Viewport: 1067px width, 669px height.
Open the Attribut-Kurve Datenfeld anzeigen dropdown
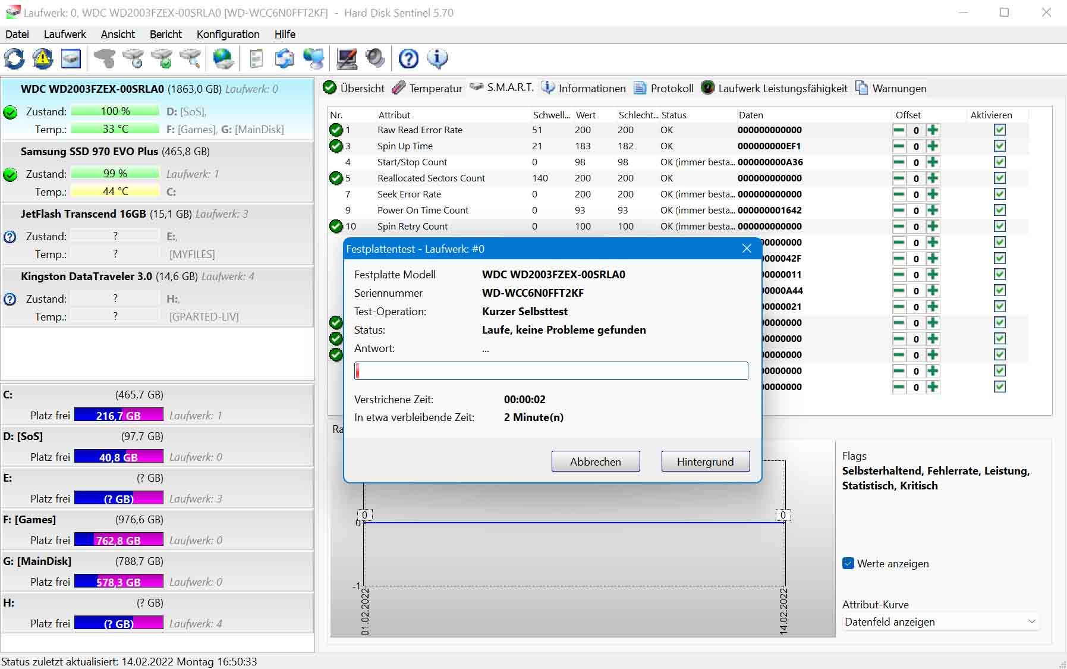click(940, 621)
